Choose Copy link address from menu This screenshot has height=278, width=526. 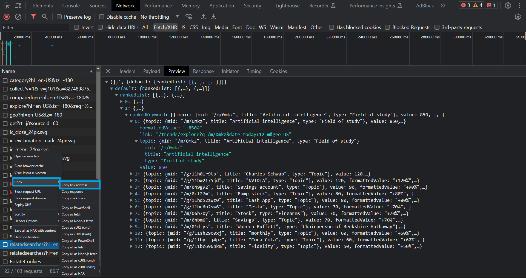[75, 185]
